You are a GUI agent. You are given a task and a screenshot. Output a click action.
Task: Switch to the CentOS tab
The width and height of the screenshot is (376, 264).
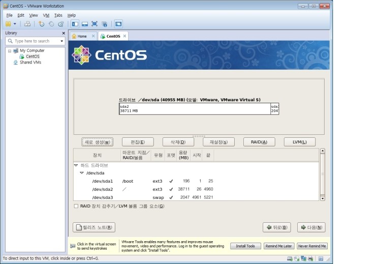pyautogui.click(x=113, y=36)
